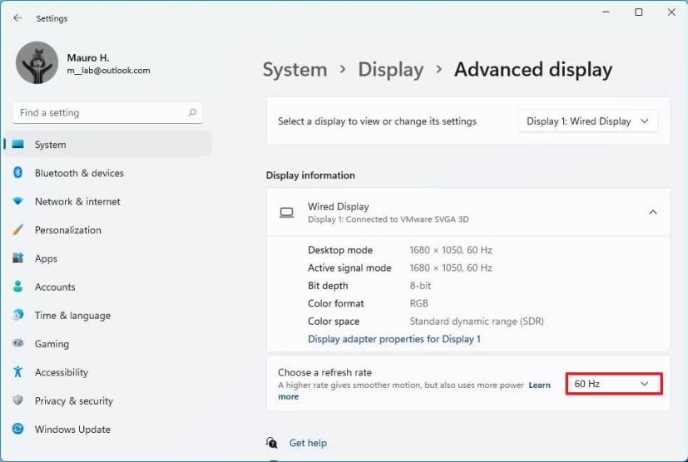This screenshot has height=462, width=688.
Task: Click the Accessibility icon in sidebar
Action: [x=17, y=372]
